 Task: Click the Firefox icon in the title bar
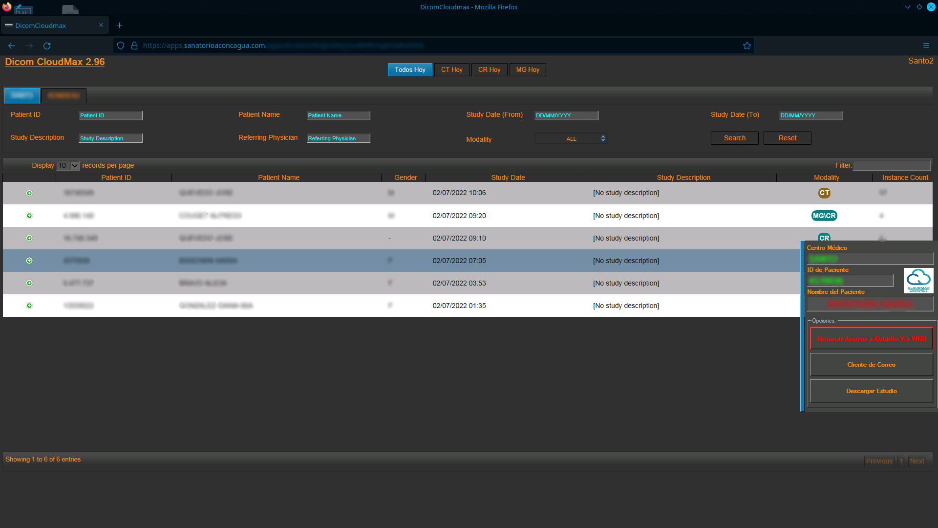tap(7, 7)
